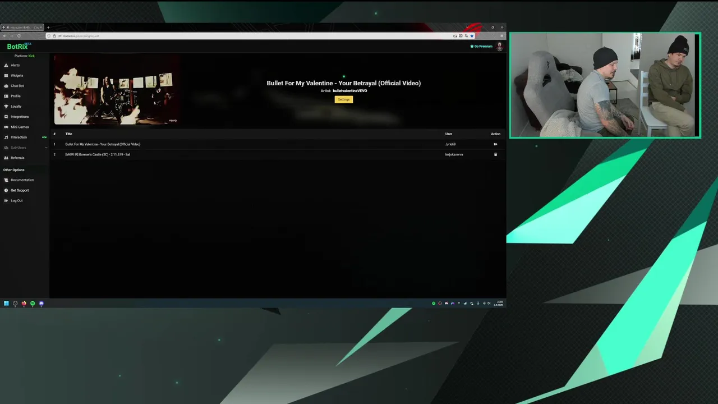
Task: Open the Windows Start menu
Action: (6, 304)
